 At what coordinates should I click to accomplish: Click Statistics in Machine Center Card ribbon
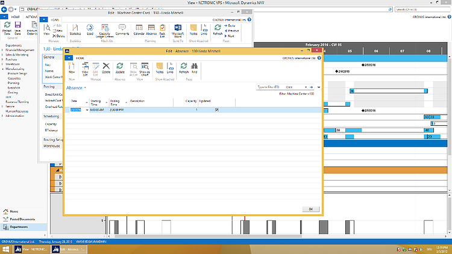click(75, 30)
